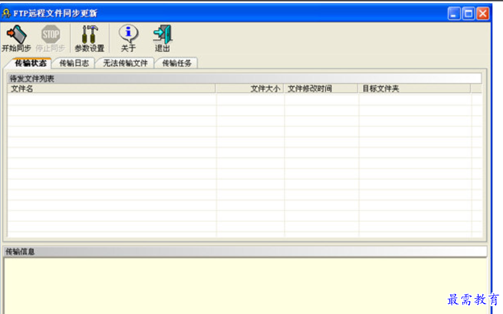Click the 待发文件列表 panel header

tap(244, 79)
